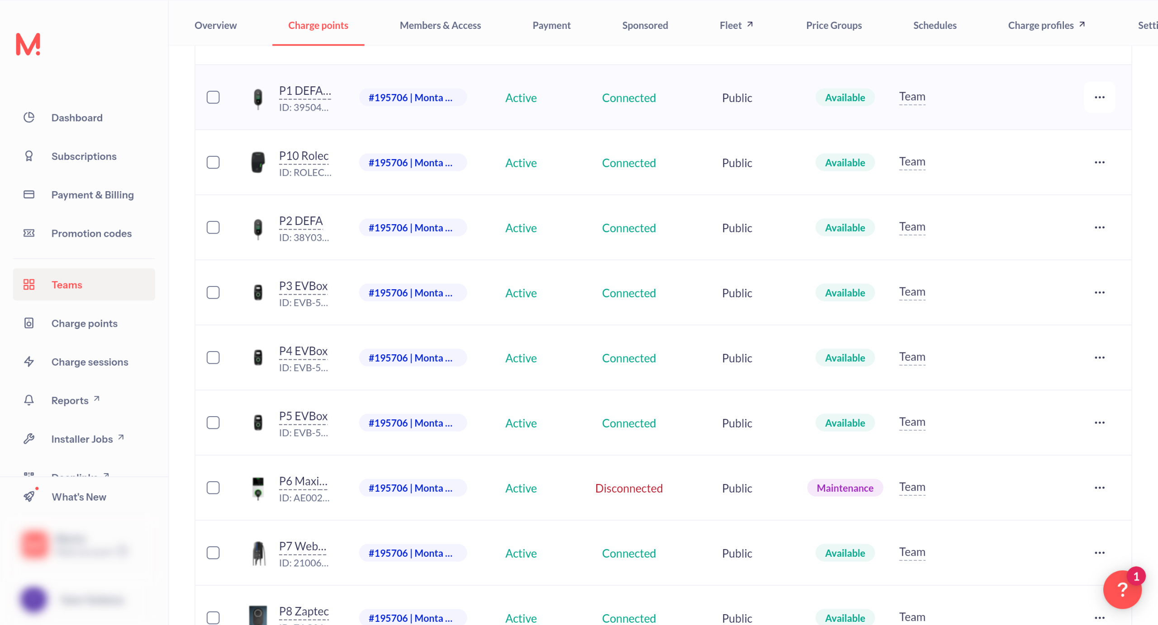Open the help question mark bubble
The image size is (1158, 625).
[1122, 589]
